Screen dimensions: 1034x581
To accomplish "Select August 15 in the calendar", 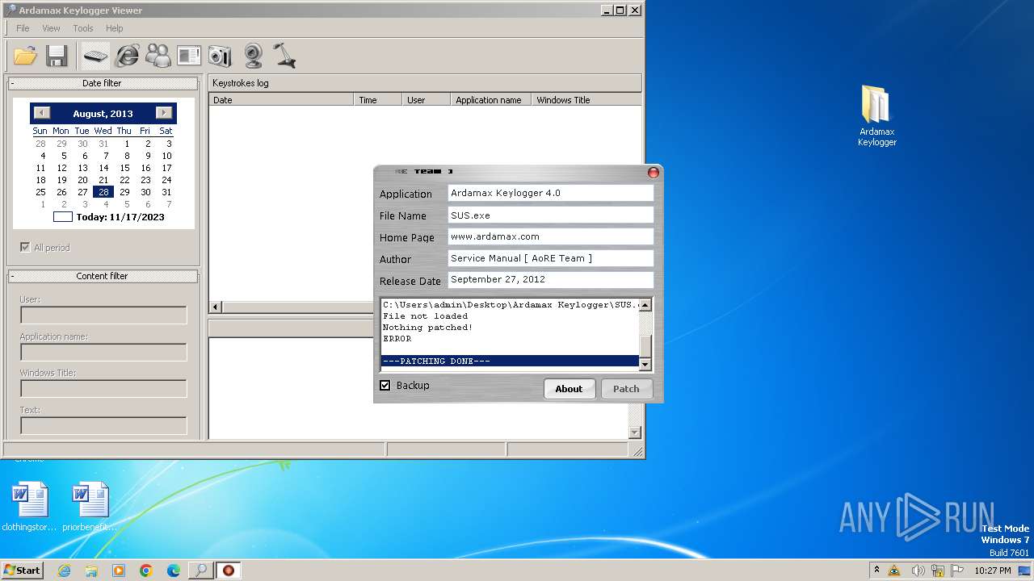I will (x=124, y=168).
